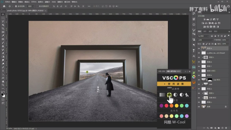This screenshot has height=130, width=231.
Task: Click the 使用滤镜 button in VSCO panel
Action: pyautogui.click(x=174, y=84)
